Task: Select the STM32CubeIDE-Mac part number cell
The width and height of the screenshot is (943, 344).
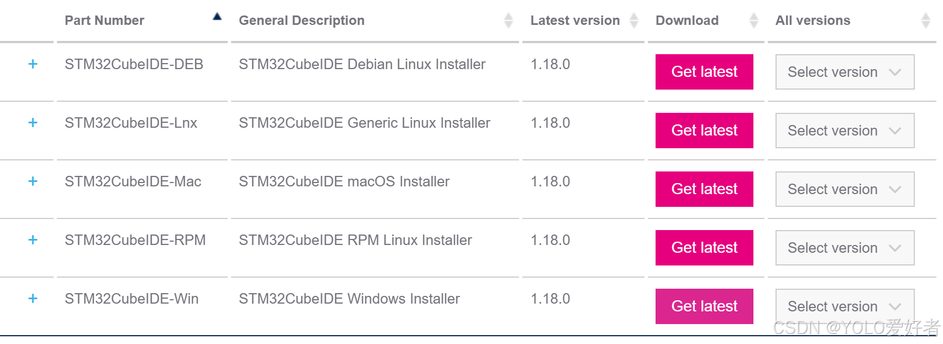Action: [x=133, y=181]
